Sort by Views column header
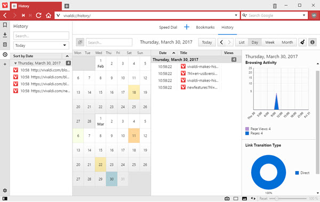This screenshot has height=202, width=320. click(x=229, y=53)
